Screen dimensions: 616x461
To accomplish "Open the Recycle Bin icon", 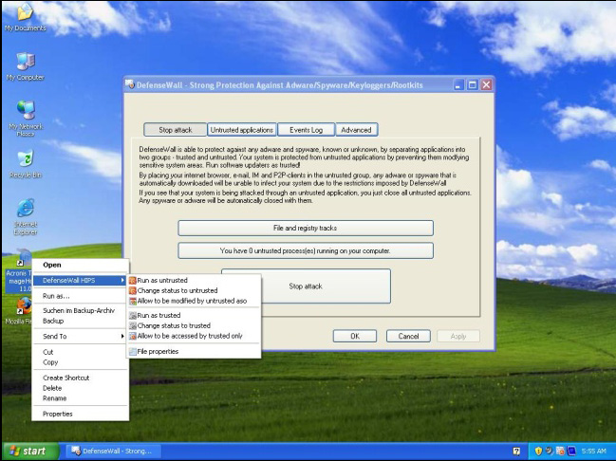I will click(x=25, y=164).
